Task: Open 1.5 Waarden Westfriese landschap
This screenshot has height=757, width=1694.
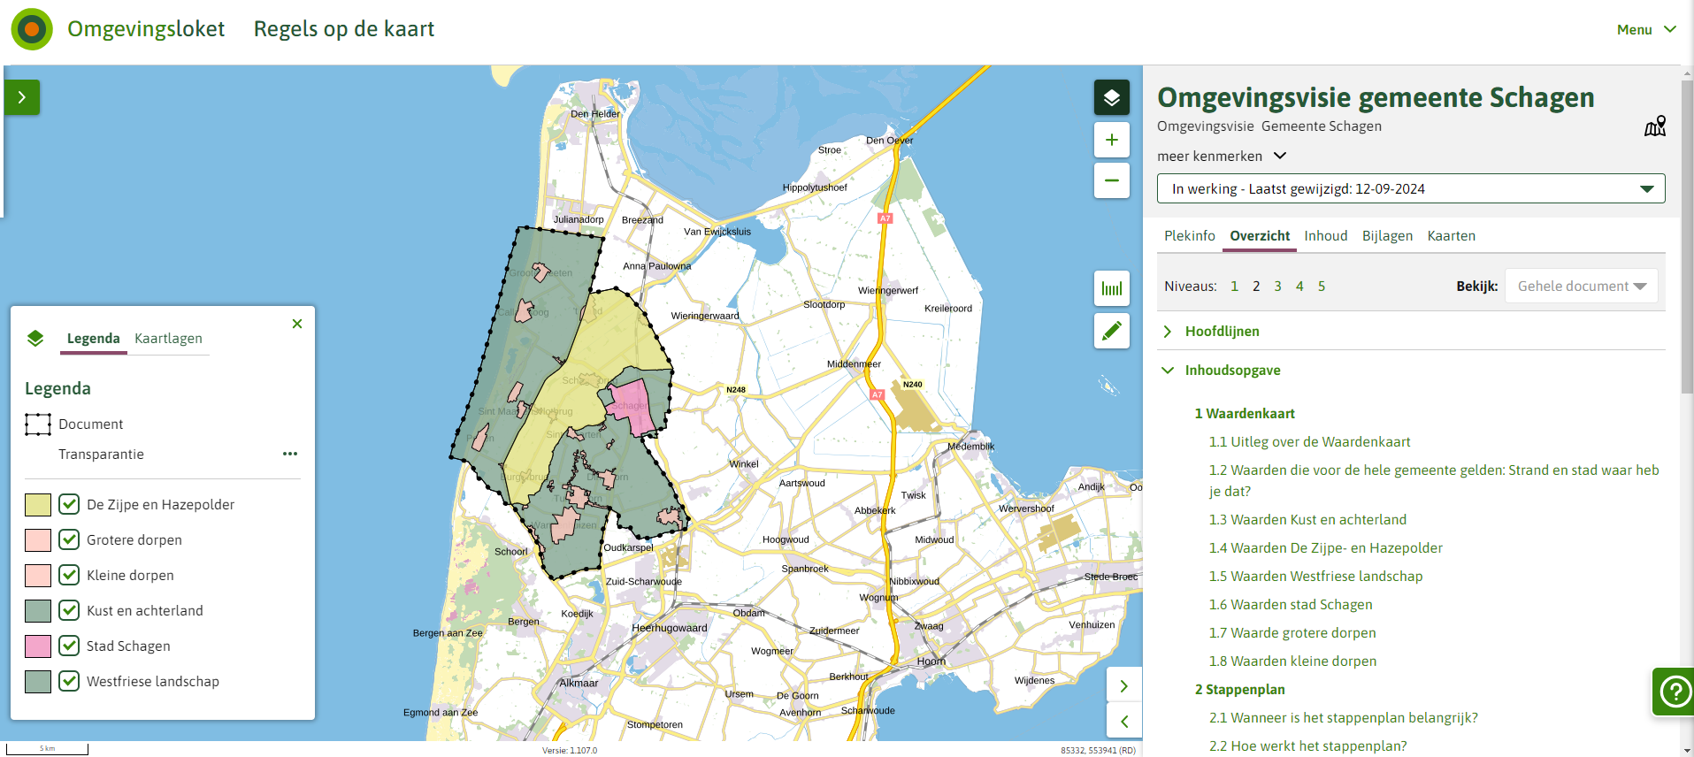Action: click(x=1315, y=576)
